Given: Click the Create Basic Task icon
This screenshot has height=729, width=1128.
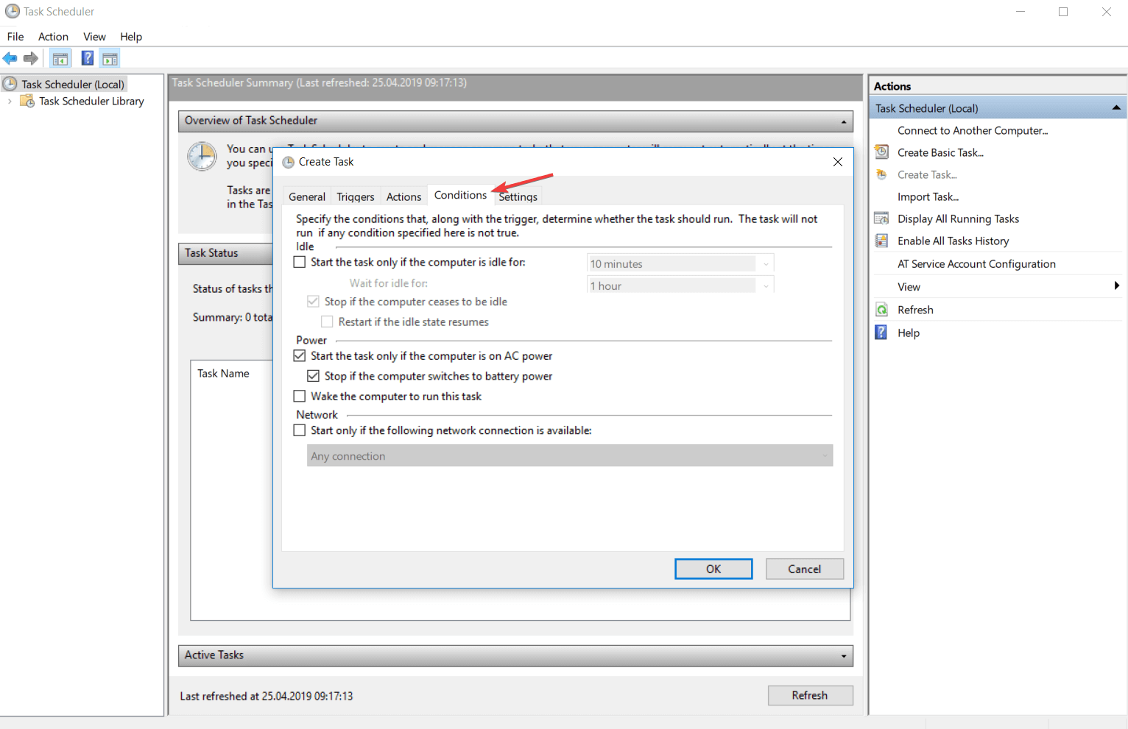Looking at the screenshot, I should point(881,152).
